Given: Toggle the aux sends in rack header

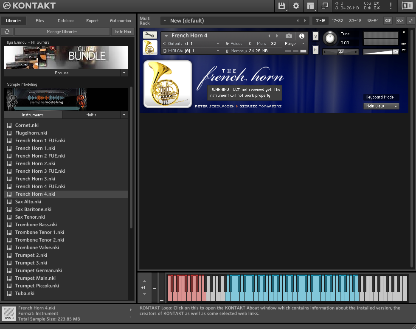Looking at the screenshot, I should [x=400, y=20].
